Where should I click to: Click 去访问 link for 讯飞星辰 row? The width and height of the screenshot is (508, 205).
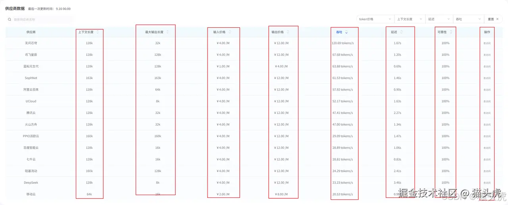(487, 55)
